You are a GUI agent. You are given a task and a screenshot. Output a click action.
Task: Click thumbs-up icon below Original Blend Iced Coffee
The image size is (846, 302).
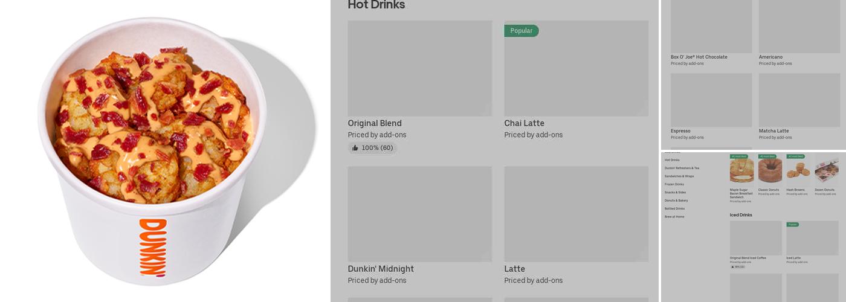coord(732,266)
